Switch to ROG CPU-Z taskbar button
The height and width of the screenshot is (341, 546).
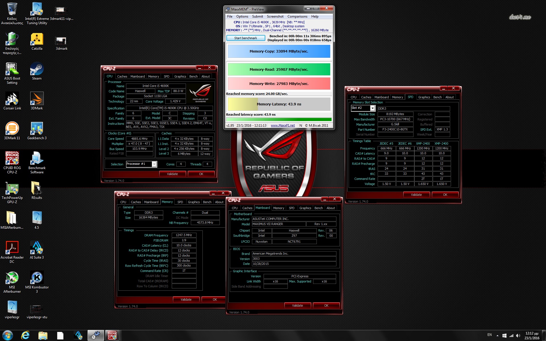click(112, 335)
